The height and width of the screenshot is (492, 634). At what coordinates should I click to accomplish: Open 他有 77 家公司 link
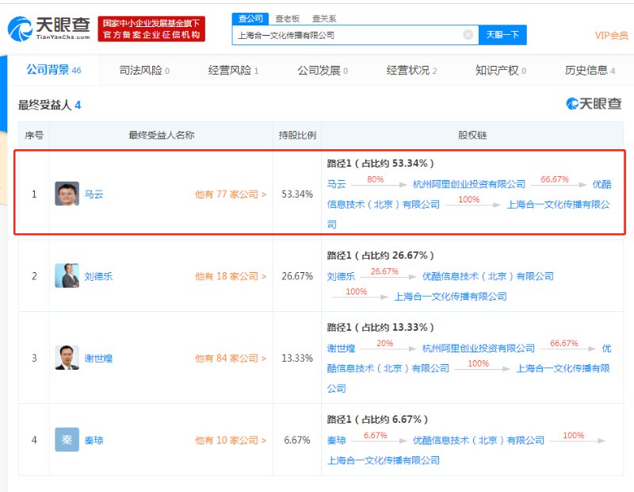tap(231, 194)
